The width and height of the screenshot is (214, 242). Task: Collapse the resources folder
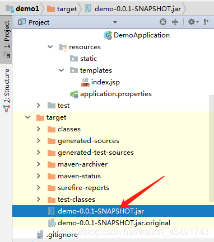(50, 47)
